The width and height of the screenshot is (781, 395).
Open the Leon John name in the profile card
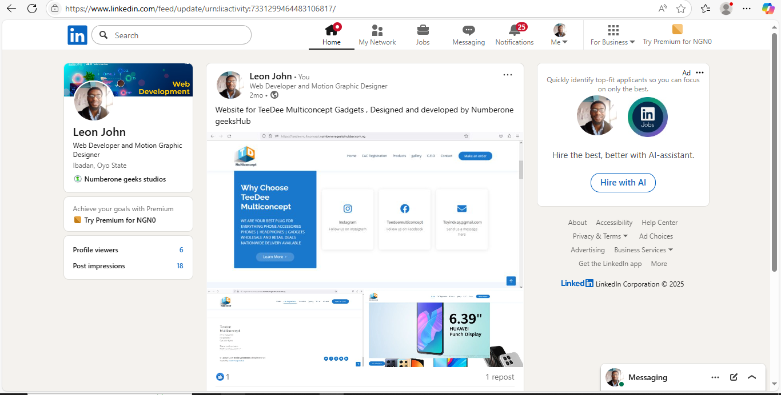99,132
